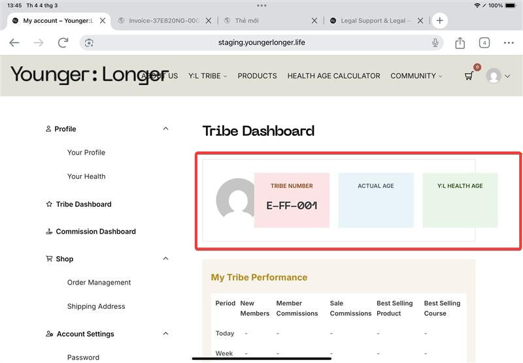Close the Invoice-37E820NG tab
523x363 pixels.
tap(208, 21)
